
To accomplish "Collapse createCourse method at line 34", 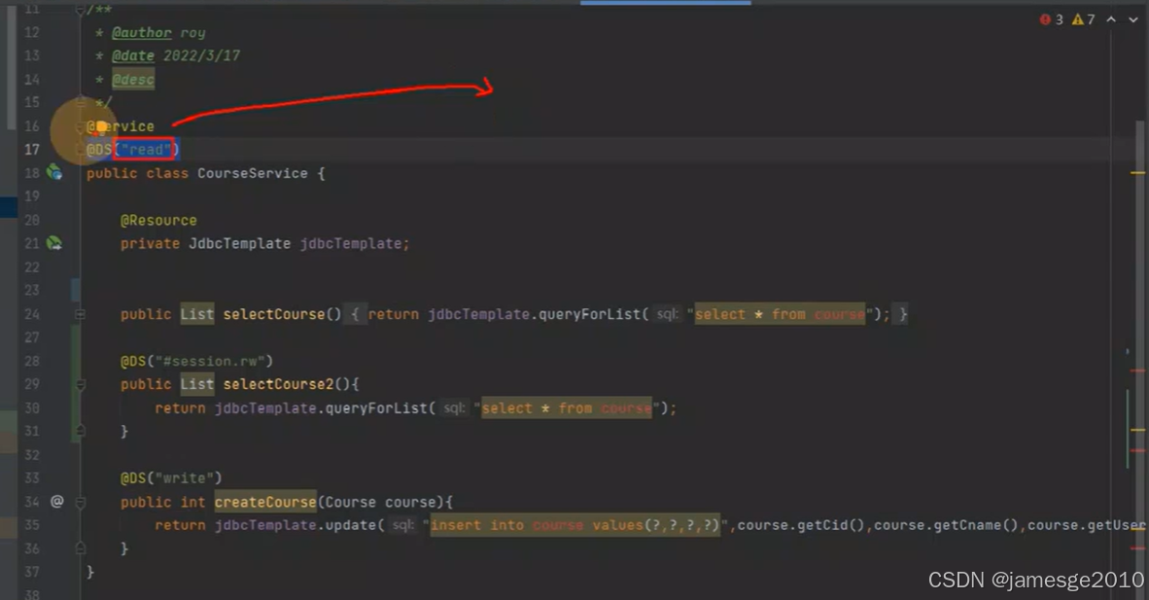I will tap(80, 503).
